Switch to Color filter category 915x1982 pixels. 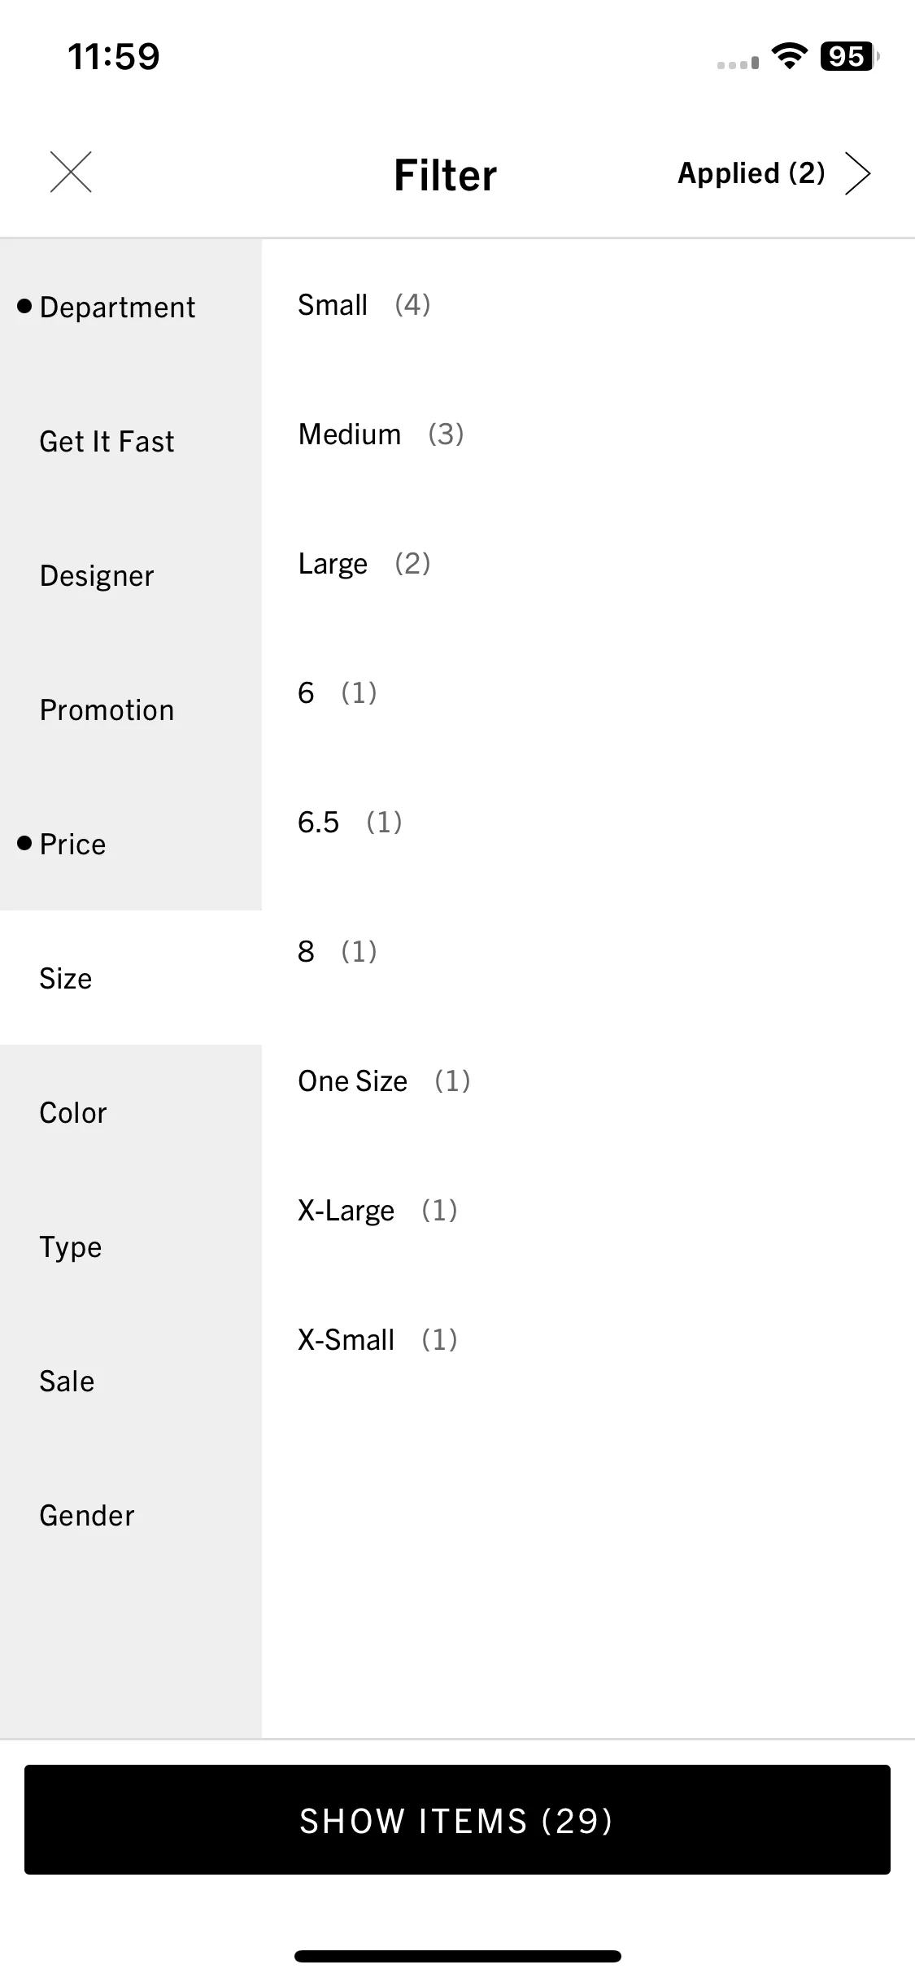[x=131, y=1112]
